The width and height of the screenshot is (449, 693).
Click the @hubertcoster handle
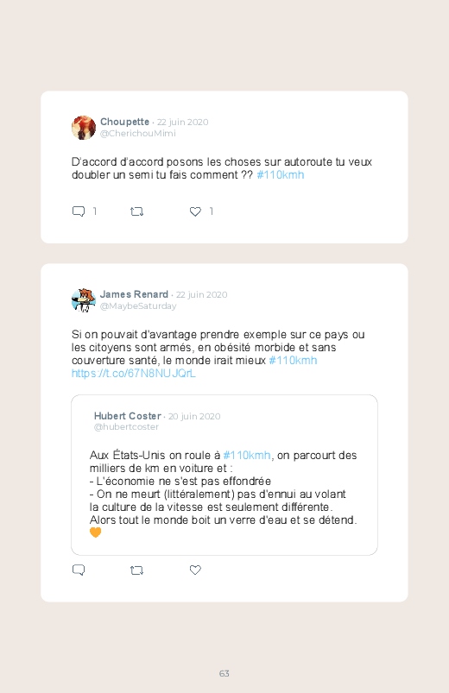click(126, 427)
